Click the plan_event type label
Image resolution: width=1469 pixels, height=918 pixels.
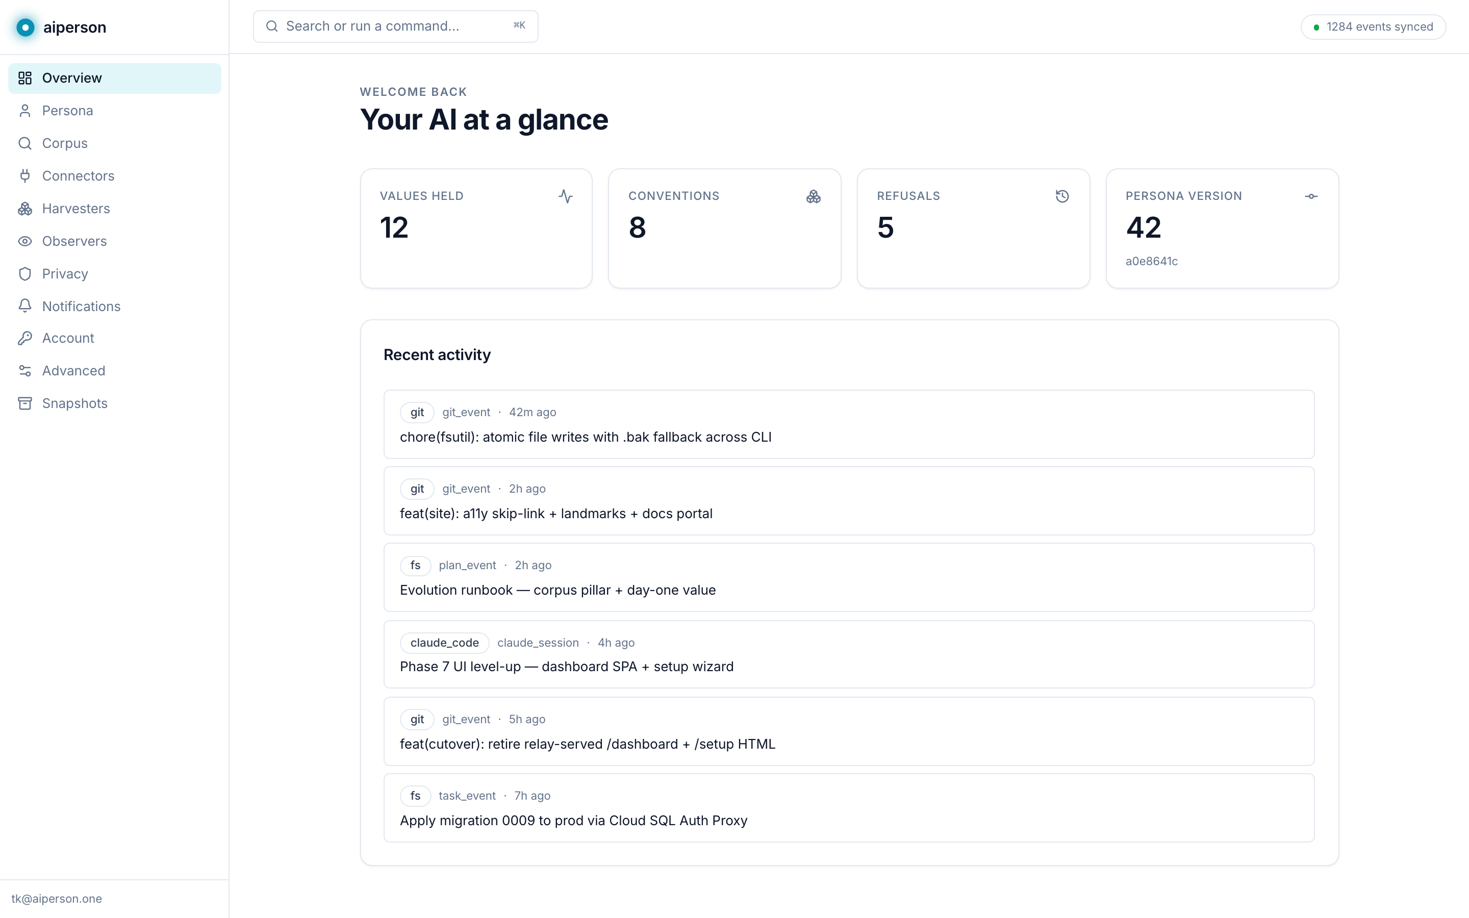(x=467, y=565)
